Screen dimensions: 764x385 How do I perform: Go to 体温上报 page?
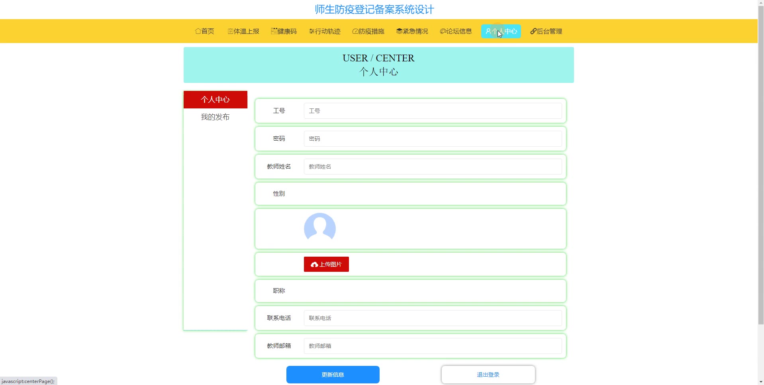243,31
